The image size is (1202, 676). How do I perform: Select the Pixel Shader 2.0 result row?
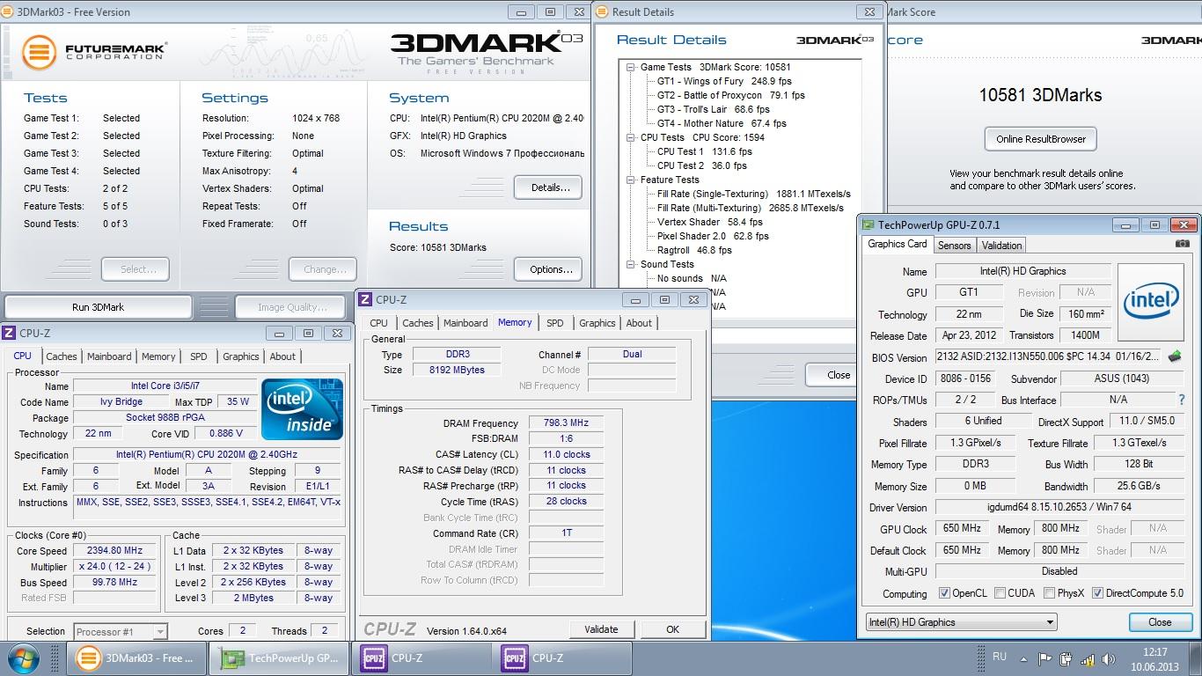point(712,236)
